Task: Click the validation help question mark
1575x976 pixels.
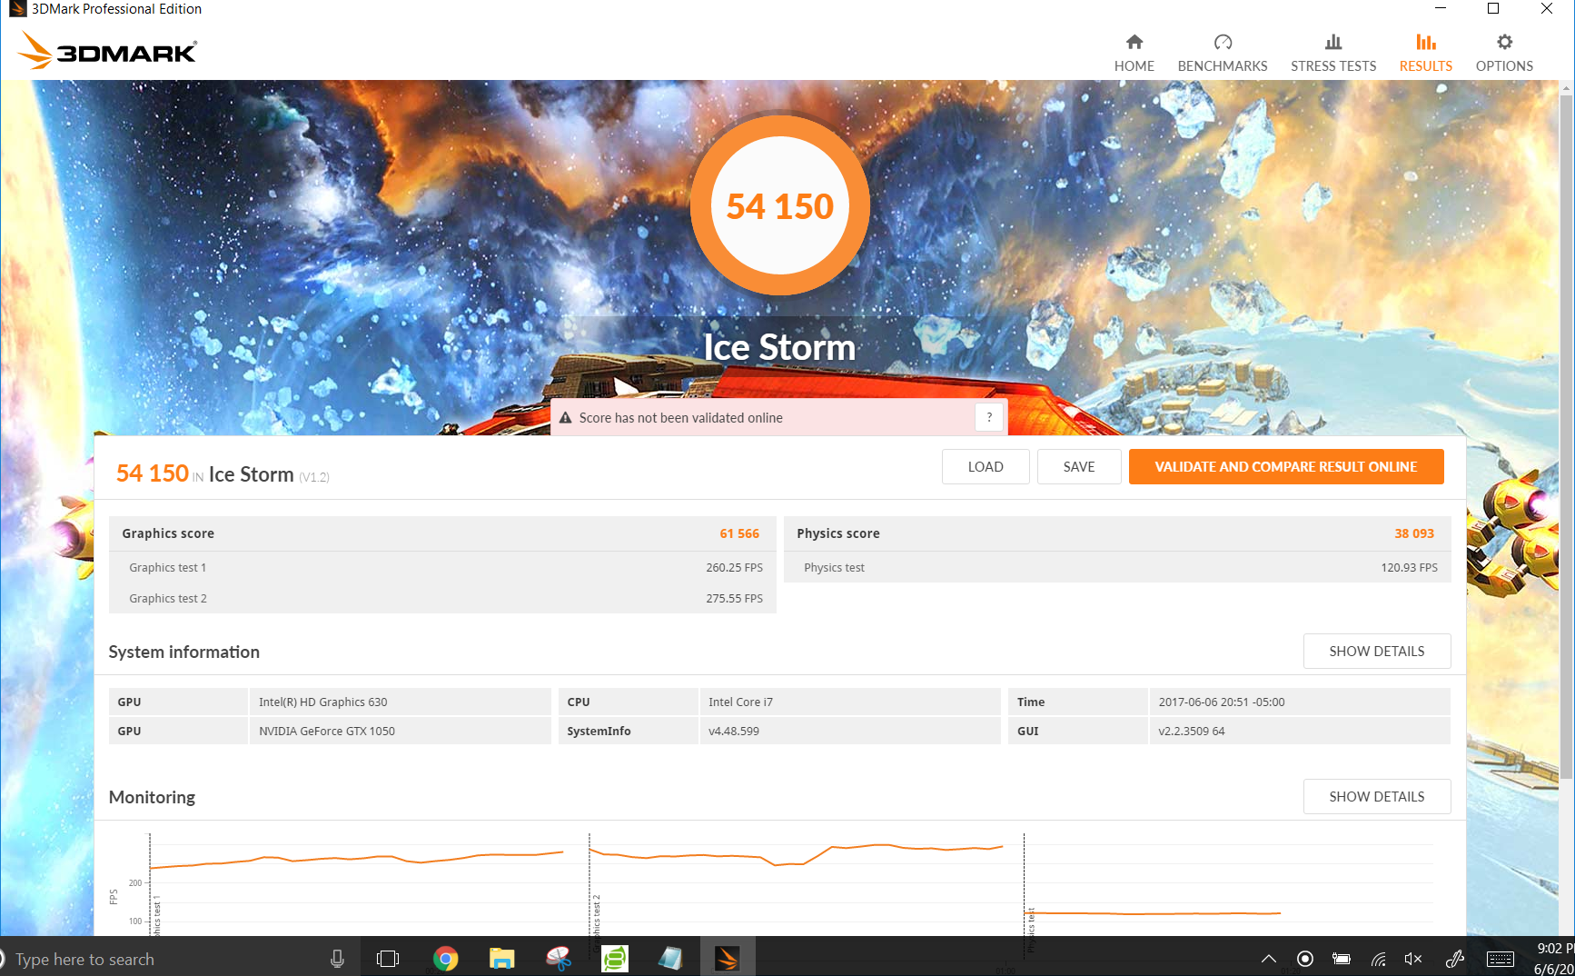Action: click(x=989, y=417)
